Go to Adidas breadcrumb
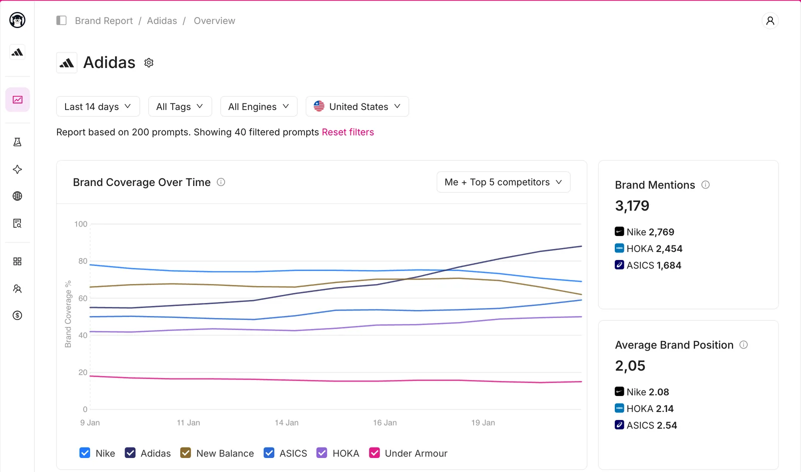The height and width of the screenshot is (472, 801). [162, 20]
